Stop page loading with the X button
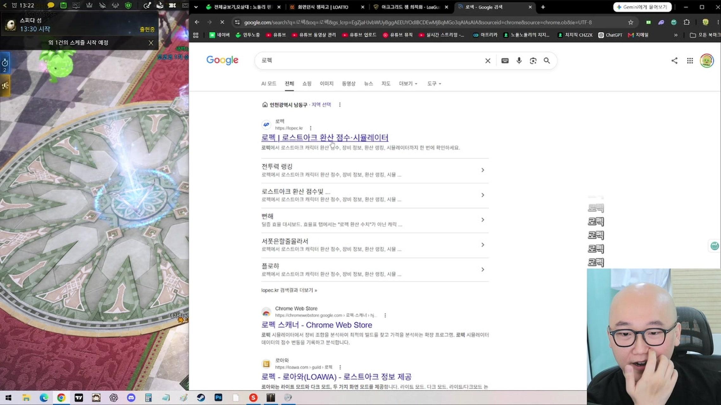 pyautogui.click(x=222, y=22)
